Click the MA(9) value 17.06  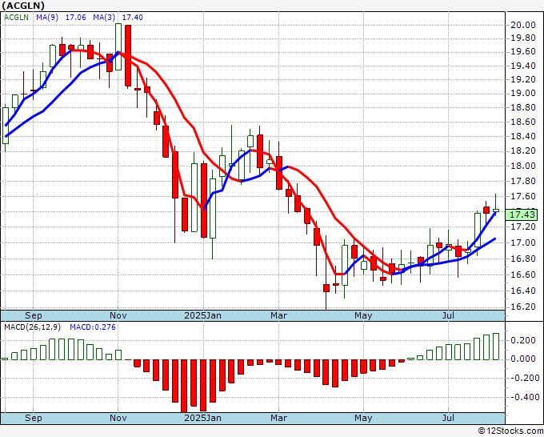coord(76,18)
